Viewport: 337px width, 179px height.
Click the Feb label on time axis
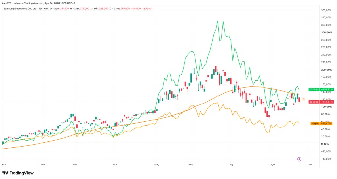43,164
